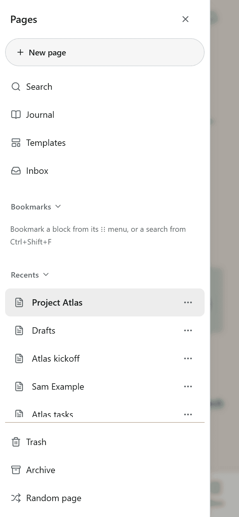
Task: Collapse the Recents section
Action: pos(30,275)
